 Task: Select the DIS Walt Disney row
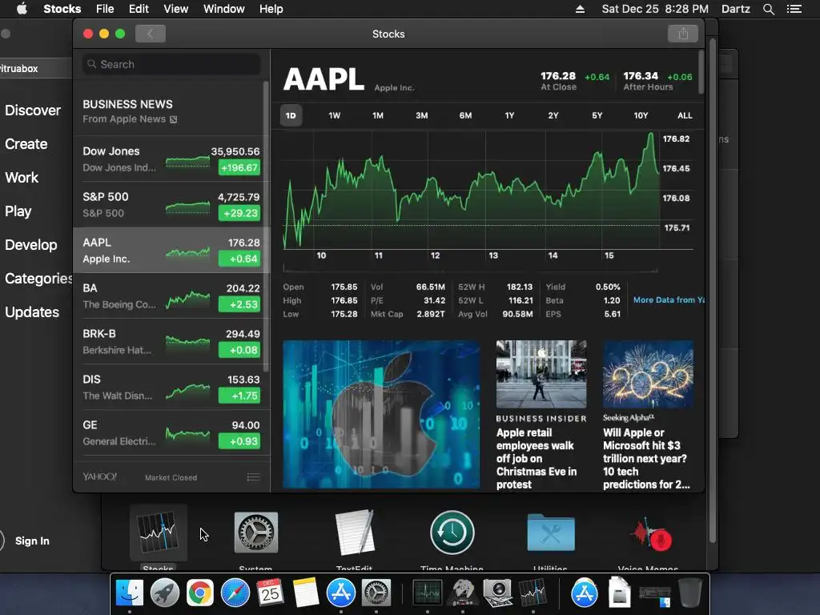[171, 387]
